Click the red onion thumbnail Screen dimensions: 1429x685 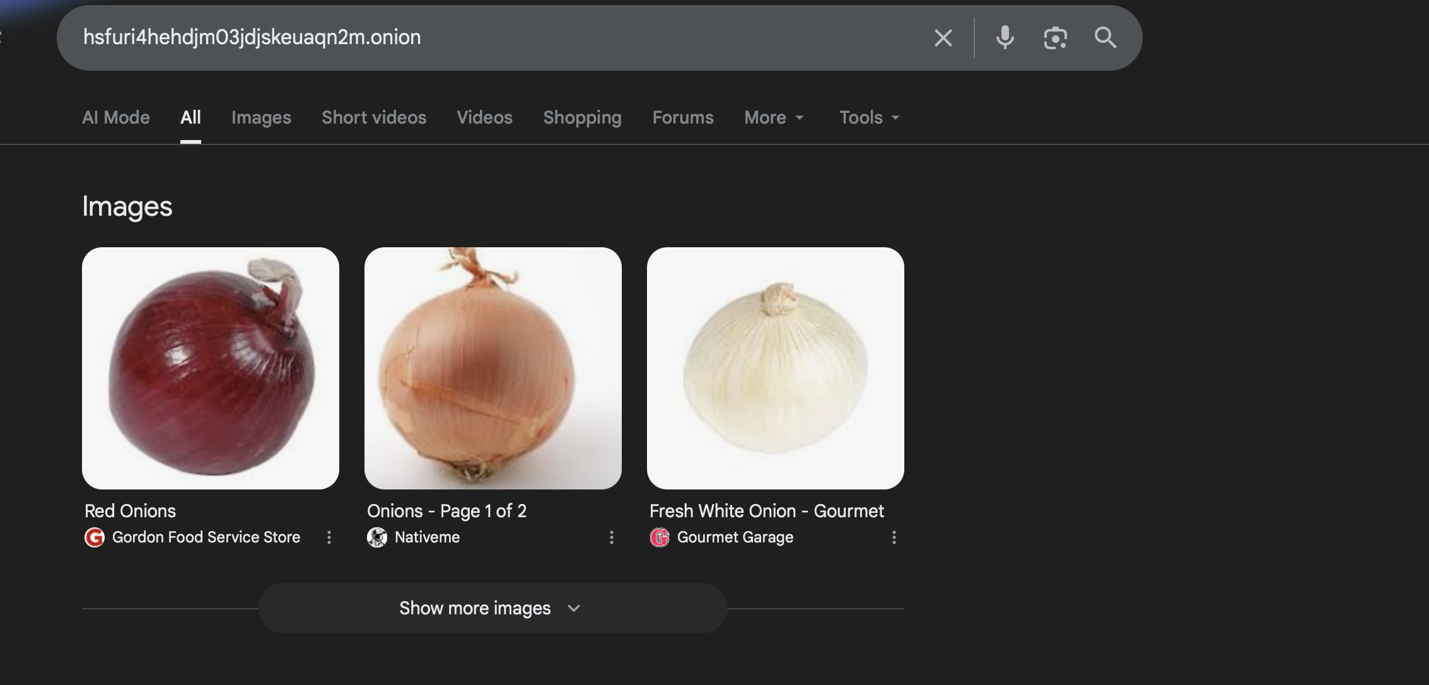coord(211,368)
